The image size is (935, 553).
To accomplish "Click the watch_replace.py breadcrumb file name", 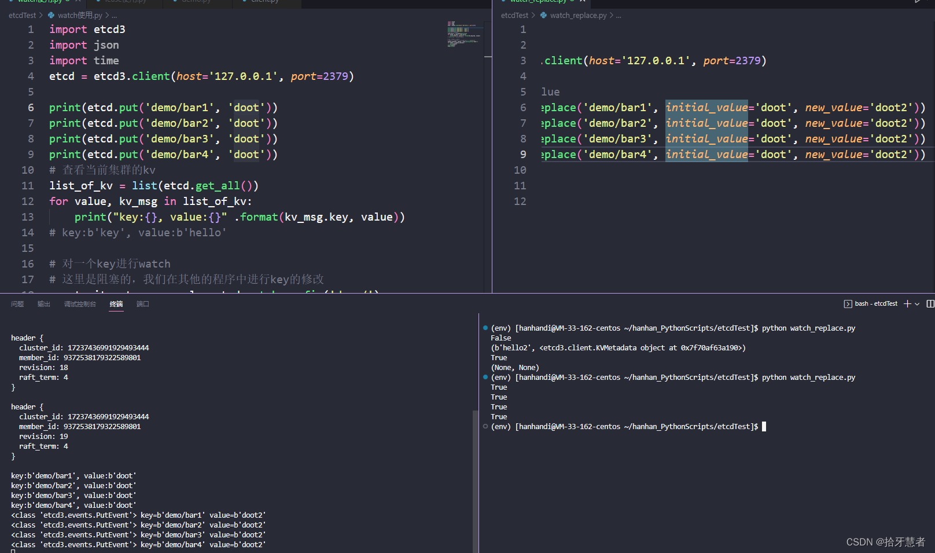I will [x=579, y=15].
